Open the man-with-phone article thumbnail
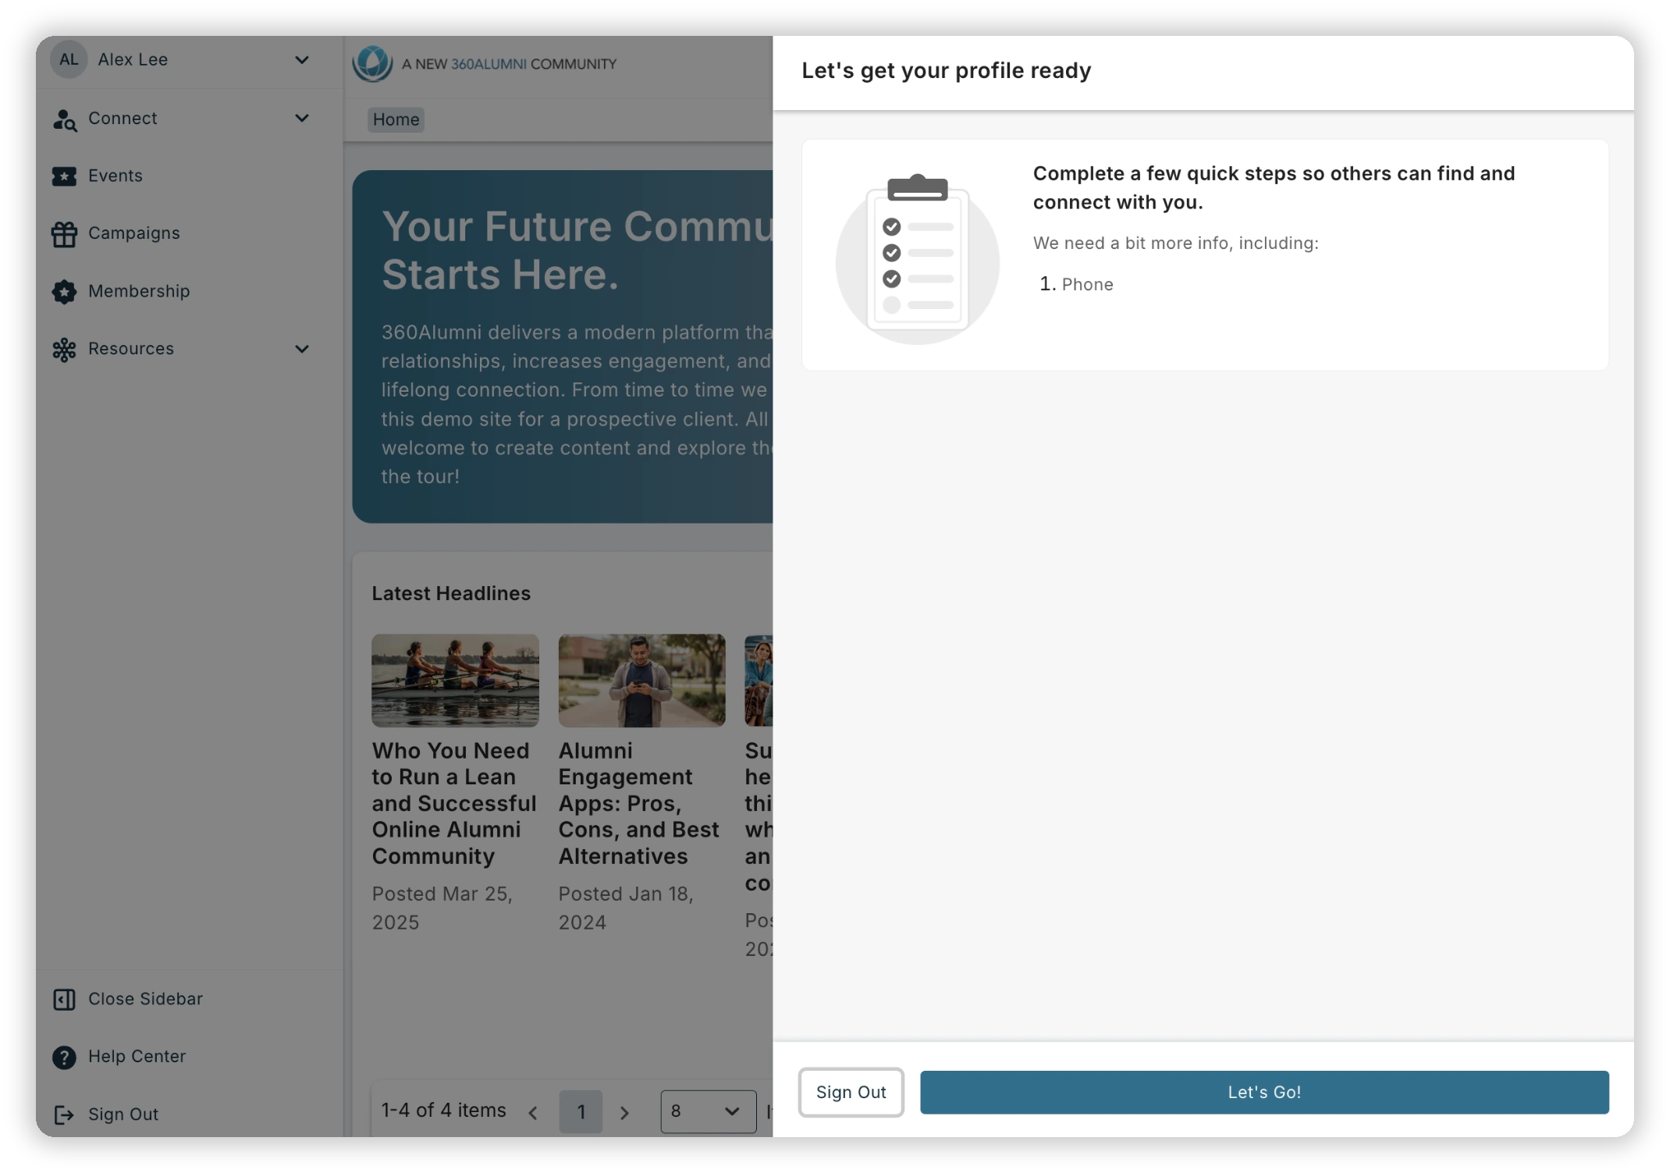This screenshot has height=1173, width=1670. [641, 681]
